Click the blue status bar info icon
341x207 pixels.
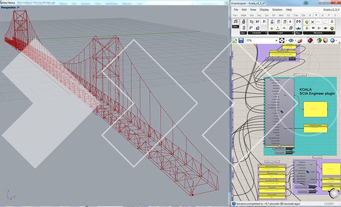coord(234,204)
